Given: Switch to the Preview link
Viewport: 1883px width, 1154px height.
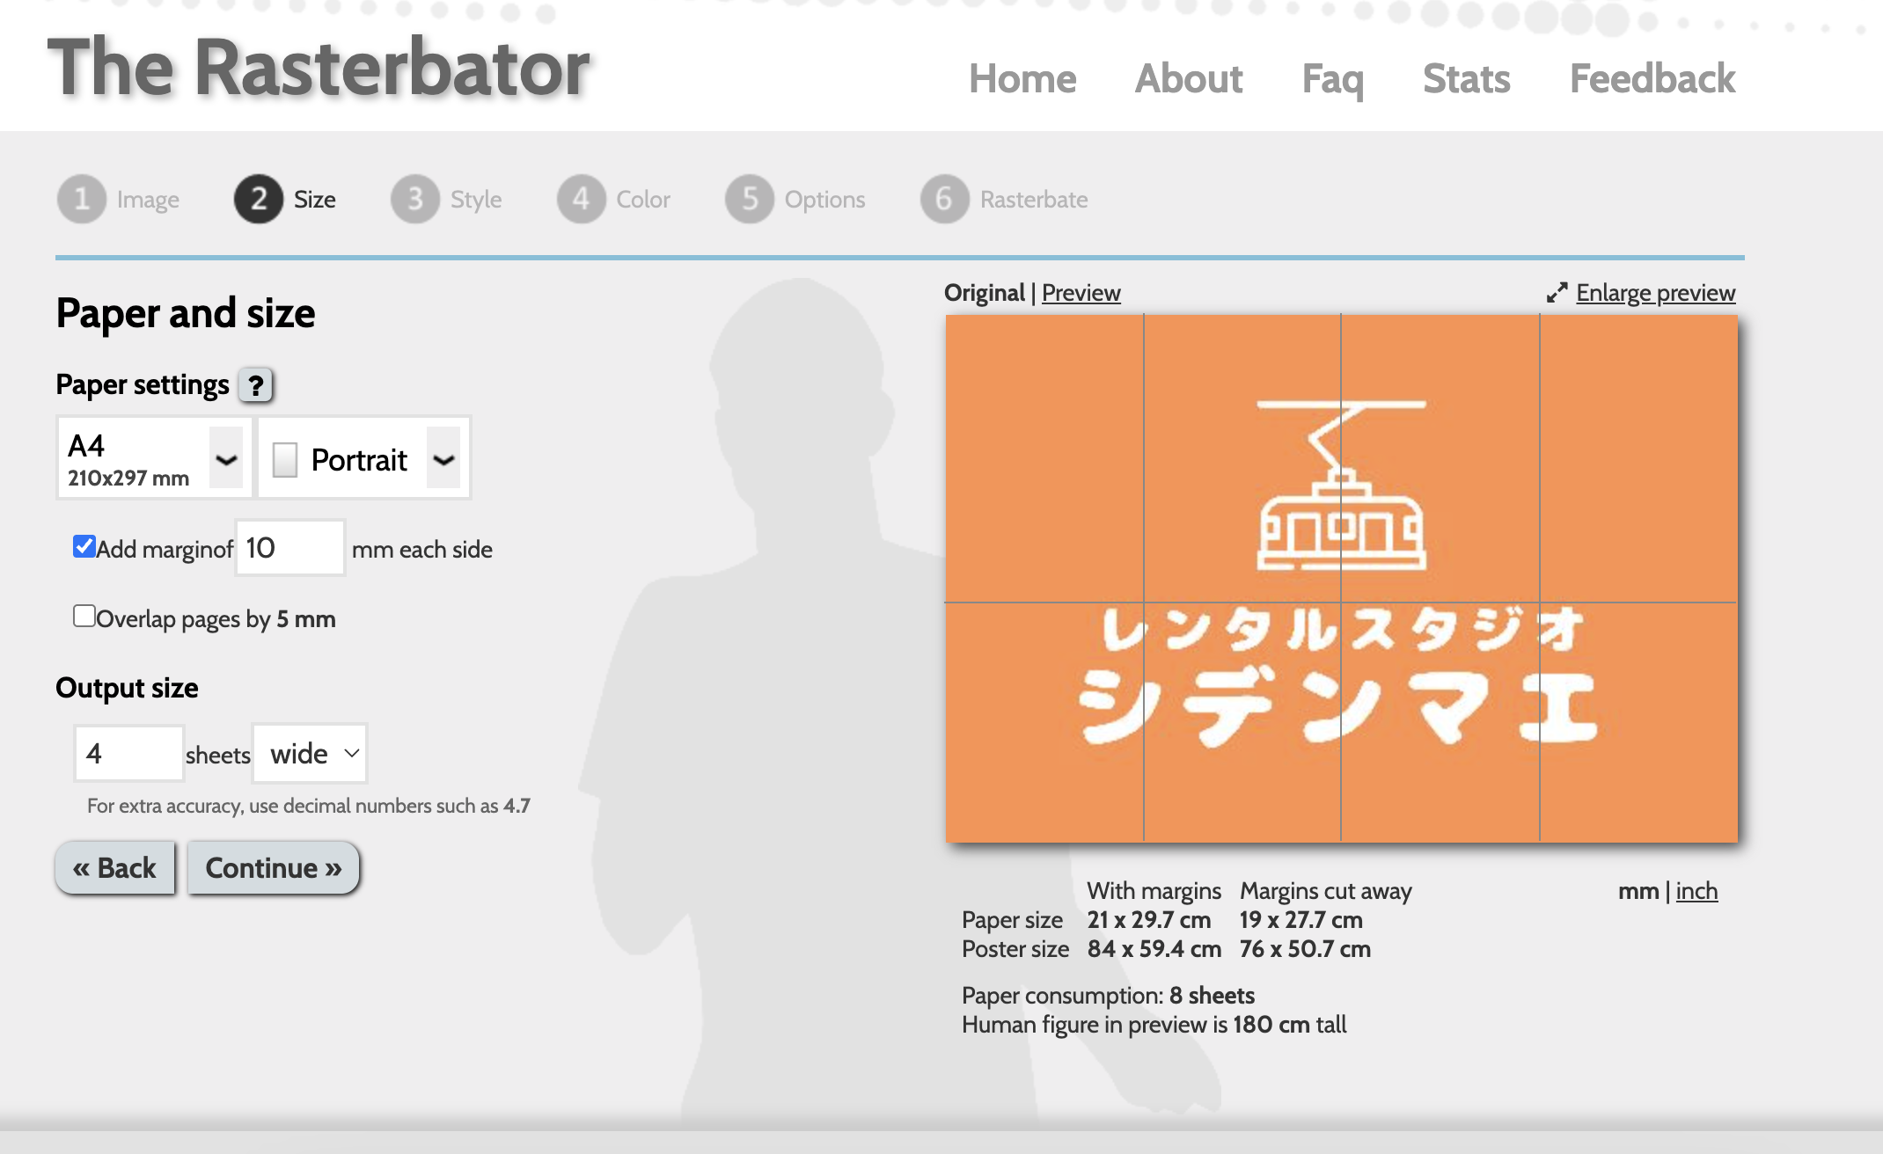Looking at the screenshot, I should click(x=1081, y=293).
